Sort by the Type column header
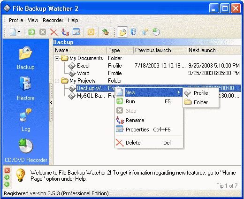Image resolution: width=244 pixels, height=199 pixels. pos(120,50)
